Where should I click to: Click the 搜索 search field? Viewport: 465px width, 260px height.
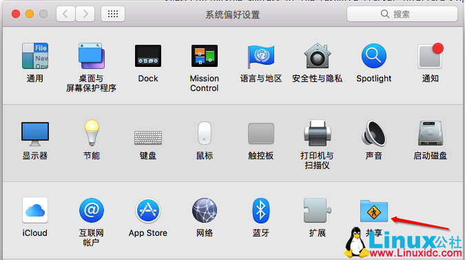pos(402,14)
